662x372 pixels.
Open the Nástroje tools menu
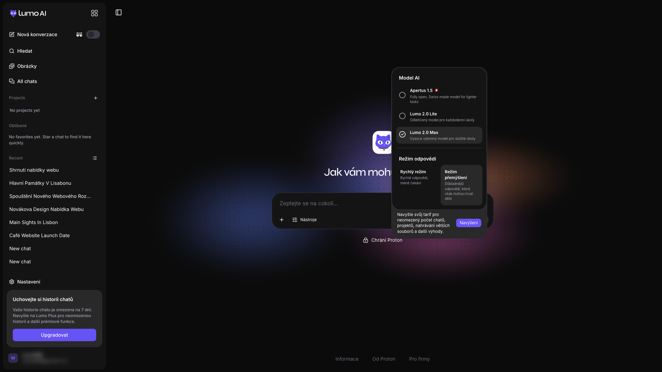click(x=304, y=220)
